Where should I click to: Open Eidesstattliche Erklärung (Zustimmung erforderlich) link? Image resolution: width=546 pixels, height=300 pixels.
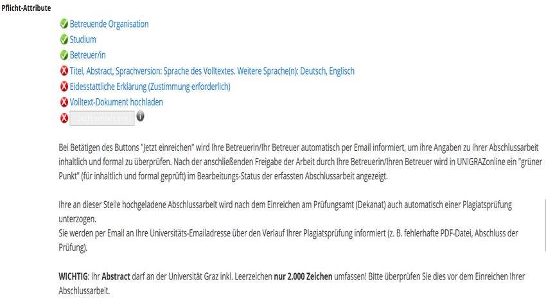(150, 87)
